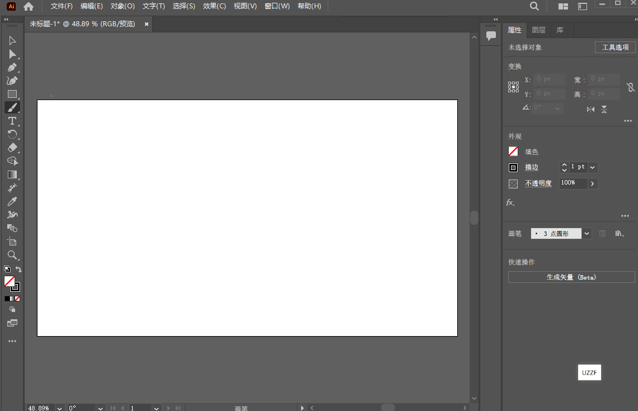Open the workspace switcher icon
Image resolution: width=638 pixels, height=411 pixels.
(x=583, y=6)
